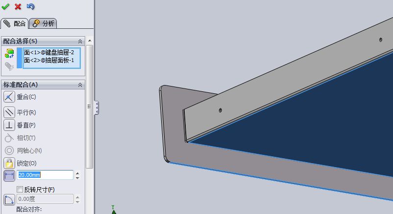Image resolution: width=393 pixels, height=214 pixels.
Task: Choose the 锁定(O) lock mate icon
Action: point(9,163)
